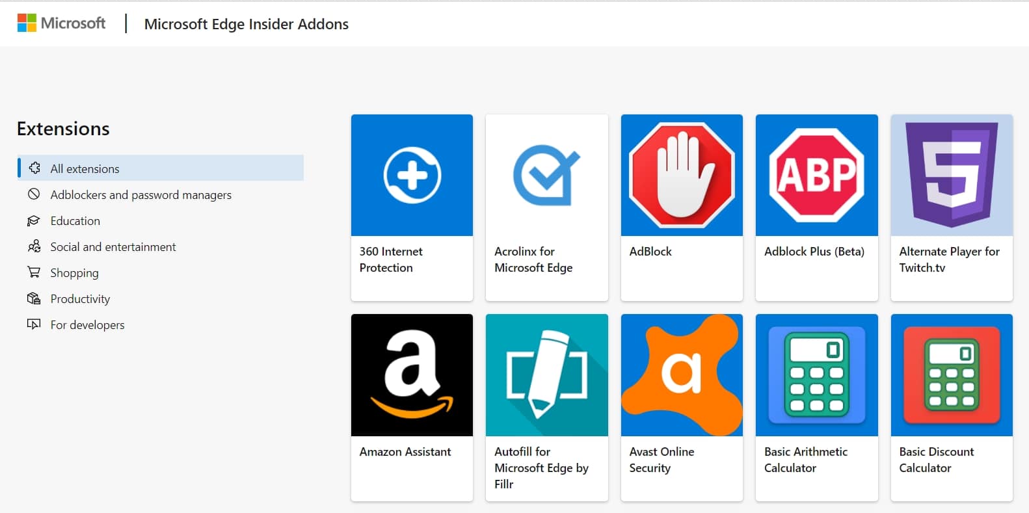Open the Basic Arithmetic Calculator green icon
Viewport: 1029px width, 513px height.
[x=817, y=375]
